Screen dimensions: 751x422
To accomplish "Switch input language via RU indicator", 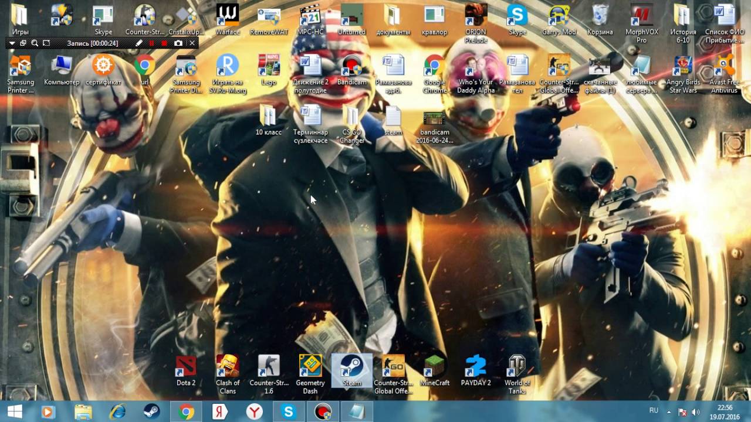I will [x=654, y=410].
